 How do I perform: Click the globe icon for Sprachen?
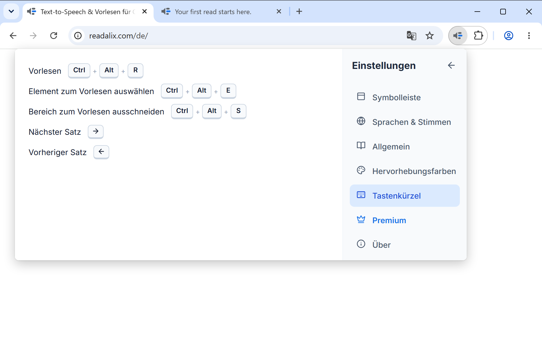pyautogui.click(x=361, y=121)
